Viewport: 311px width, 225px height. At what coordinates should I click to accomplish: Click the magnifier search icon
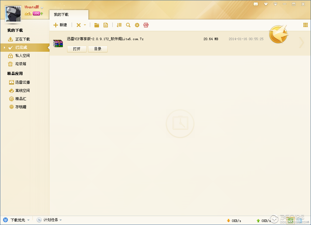click(128, 25)
